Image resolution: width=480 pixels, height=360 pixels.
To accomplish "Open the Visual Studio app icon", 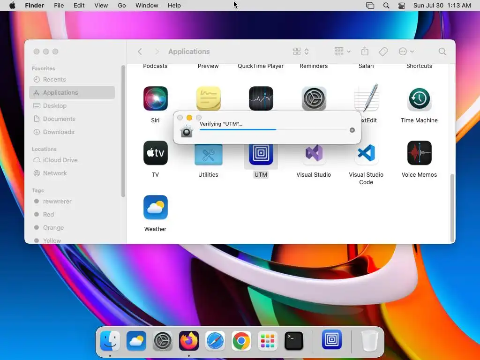I will [x=314, y=153].
